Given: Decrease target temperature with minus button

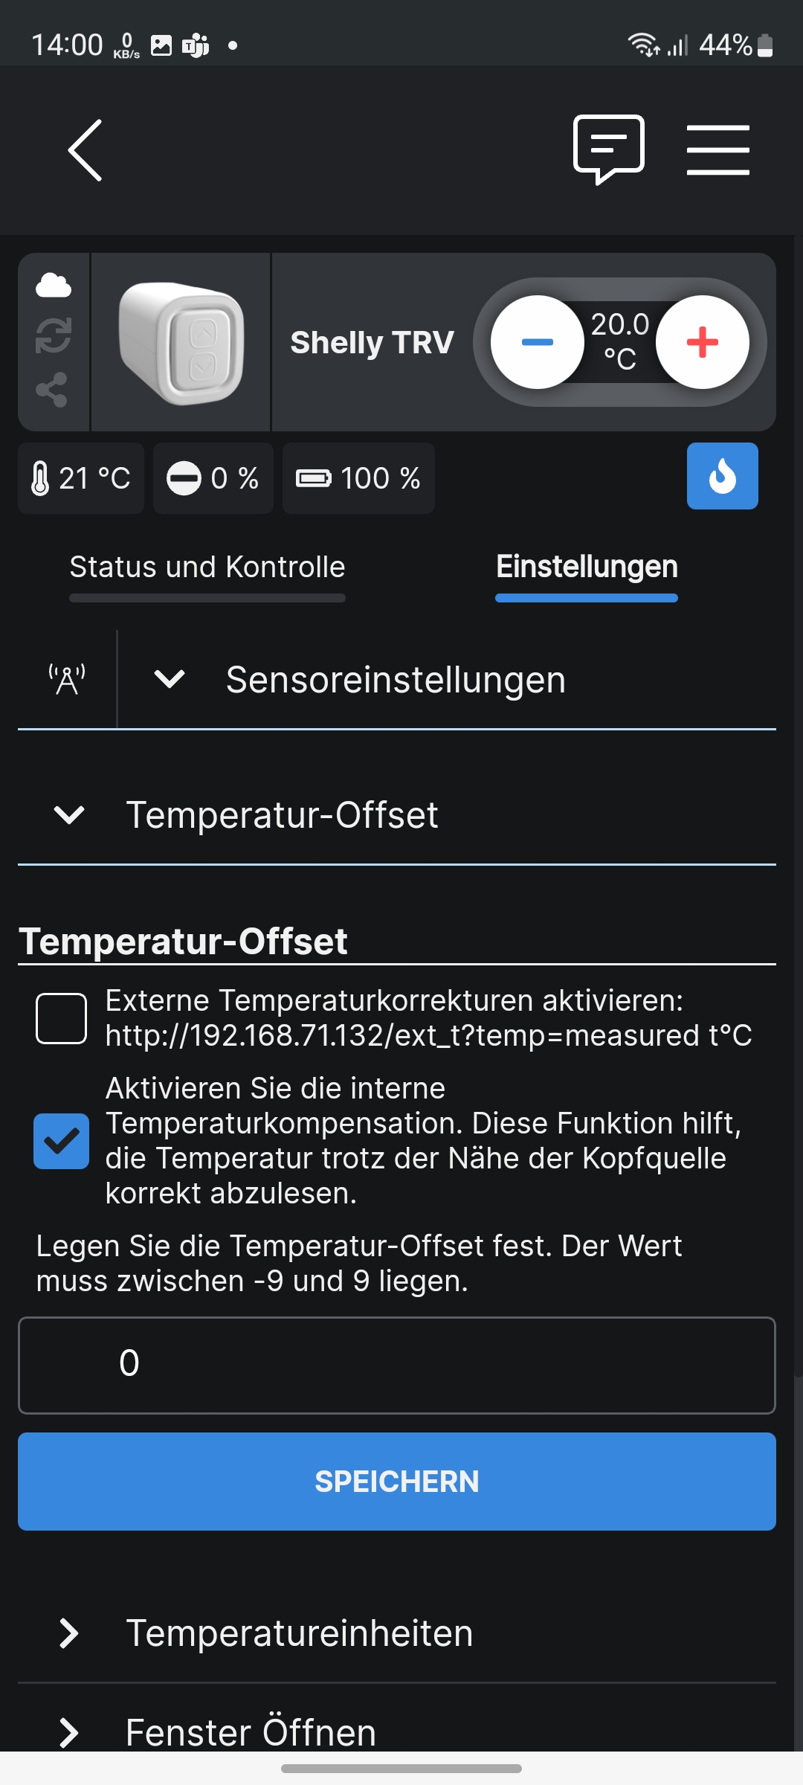Looking at the screenshot, I should (537, 342).
